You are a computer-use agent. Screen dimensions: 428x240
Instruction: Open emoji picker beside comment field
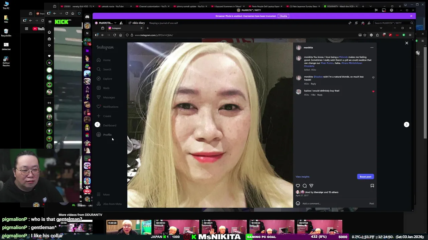(x=298, y=203)
